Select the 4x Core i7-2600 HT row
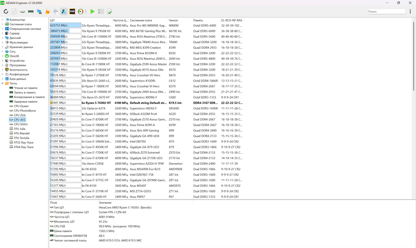The width and height of the screenshot is (416, 248). click(146, 196)
